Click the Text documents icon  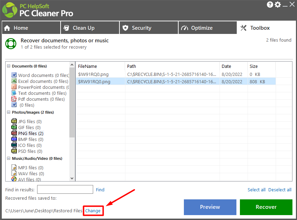[x=14, y=93]
